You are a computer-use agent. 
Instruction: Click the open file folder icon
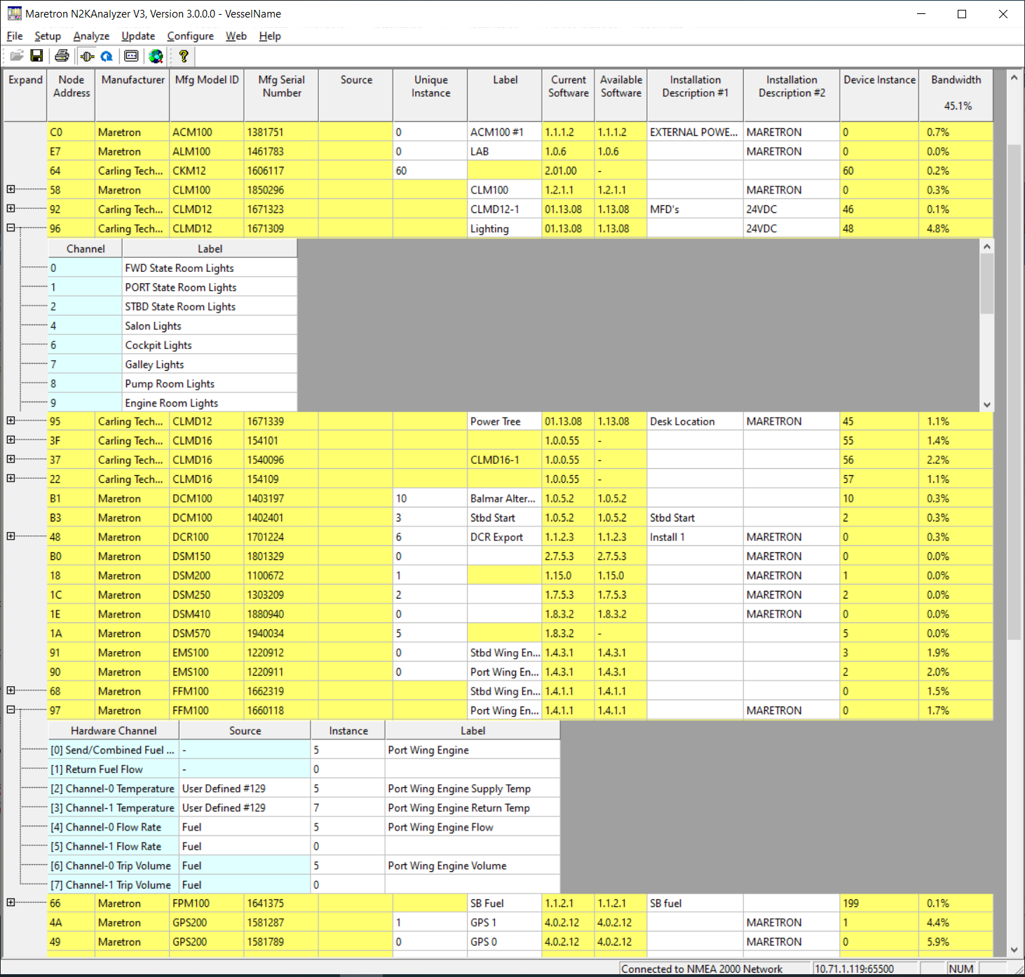[x=16, y=56]
